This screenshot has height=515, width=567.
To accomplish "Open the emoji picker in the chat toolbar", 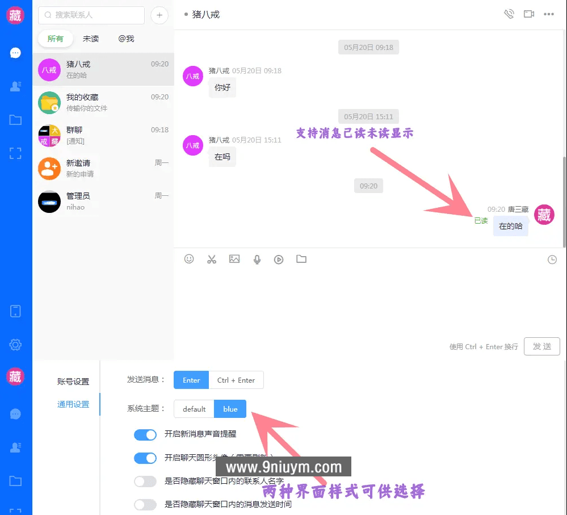I will coord(189,259).
